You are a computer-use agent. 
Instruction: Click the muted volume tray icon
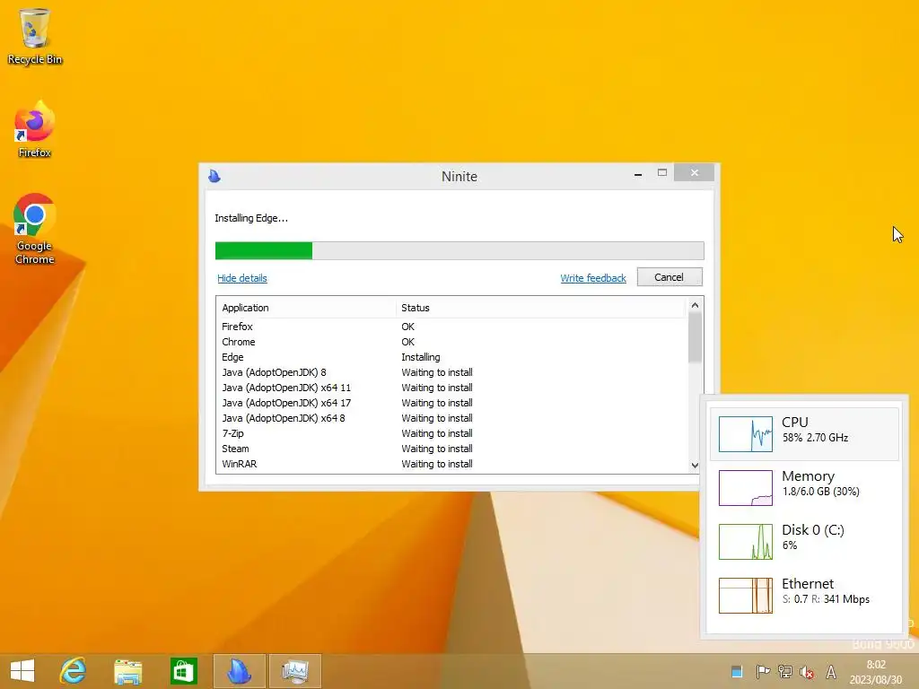(807, 672)
